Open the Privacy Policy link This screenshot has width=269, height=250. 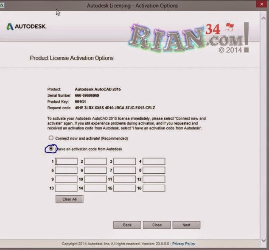[x=184, y=244]
